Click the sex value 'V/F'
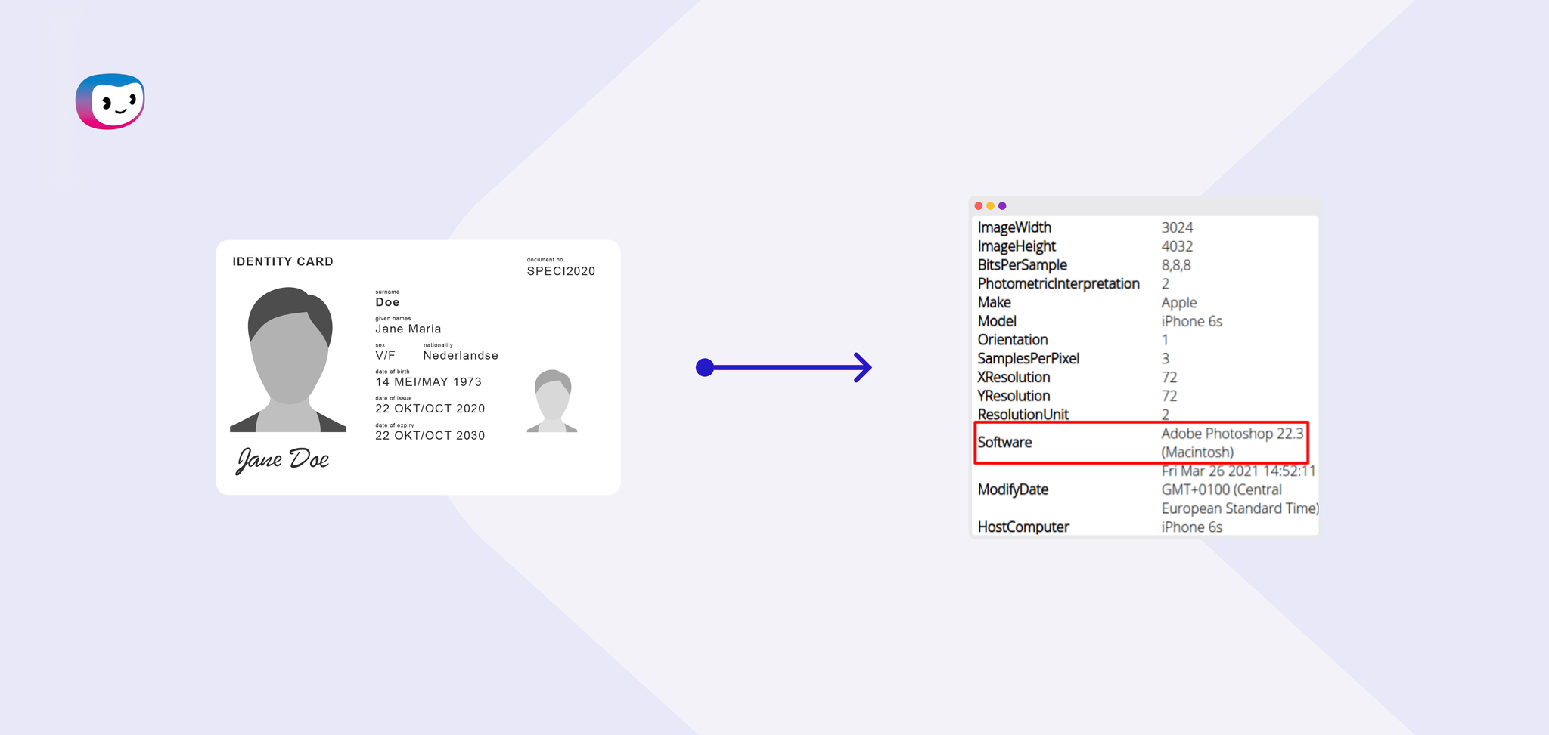Viewport: 1549px width, 735px height. pos(385,355)
